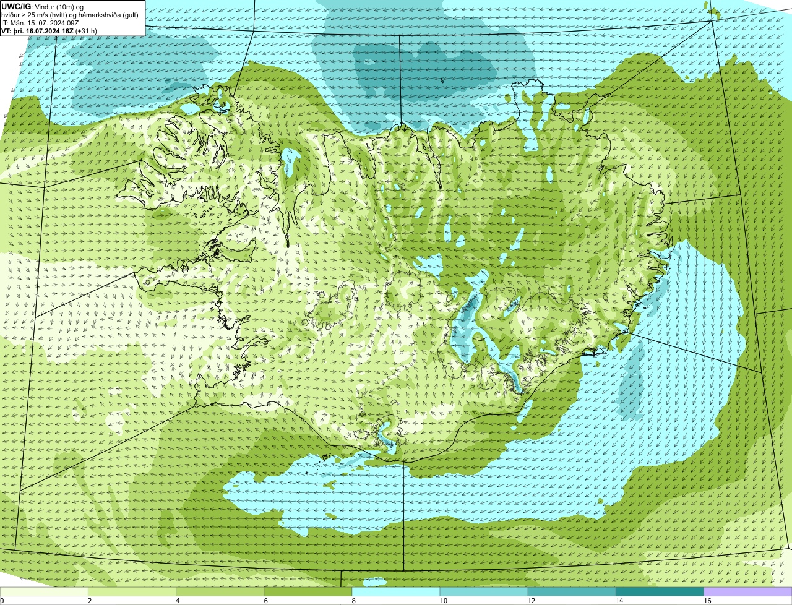The width and height of the screenshot is (792, 605).
Task: Click the 6–8 m/s dark green legend swatch
Action: click(308, 592)
